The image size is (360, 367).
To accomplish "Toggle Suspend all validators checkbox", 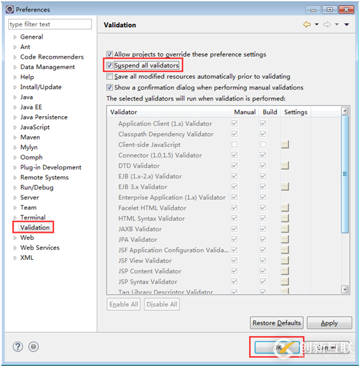I will pyautogui.click(x=109, y=65).
